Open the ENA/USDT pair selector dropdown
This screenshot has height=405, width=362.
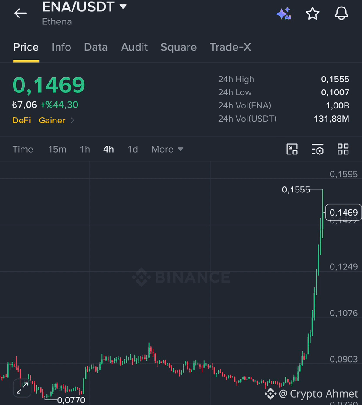(84, 7)
